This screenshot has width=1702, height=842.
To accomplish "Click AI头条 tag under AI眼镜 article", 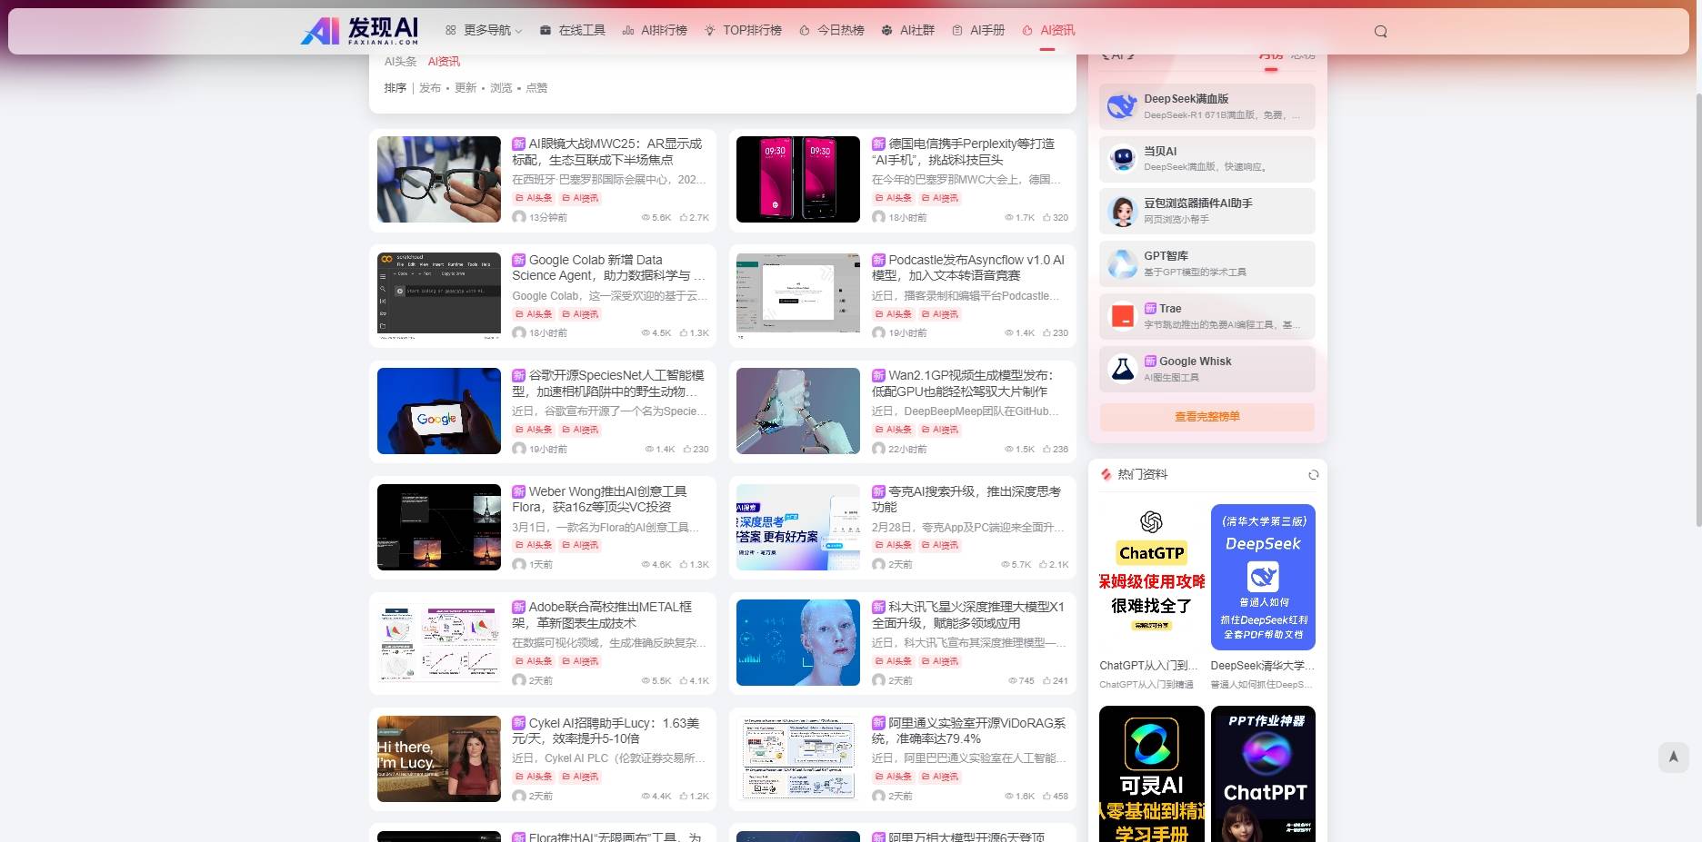I will coord(534,198).
